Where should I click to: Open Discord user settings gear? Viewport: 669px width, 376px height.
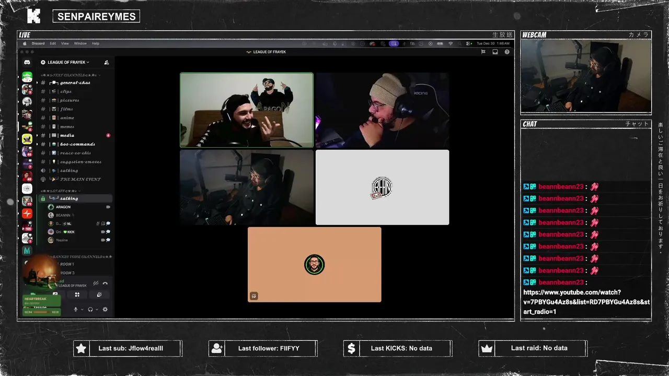click(x=105, y=309)
